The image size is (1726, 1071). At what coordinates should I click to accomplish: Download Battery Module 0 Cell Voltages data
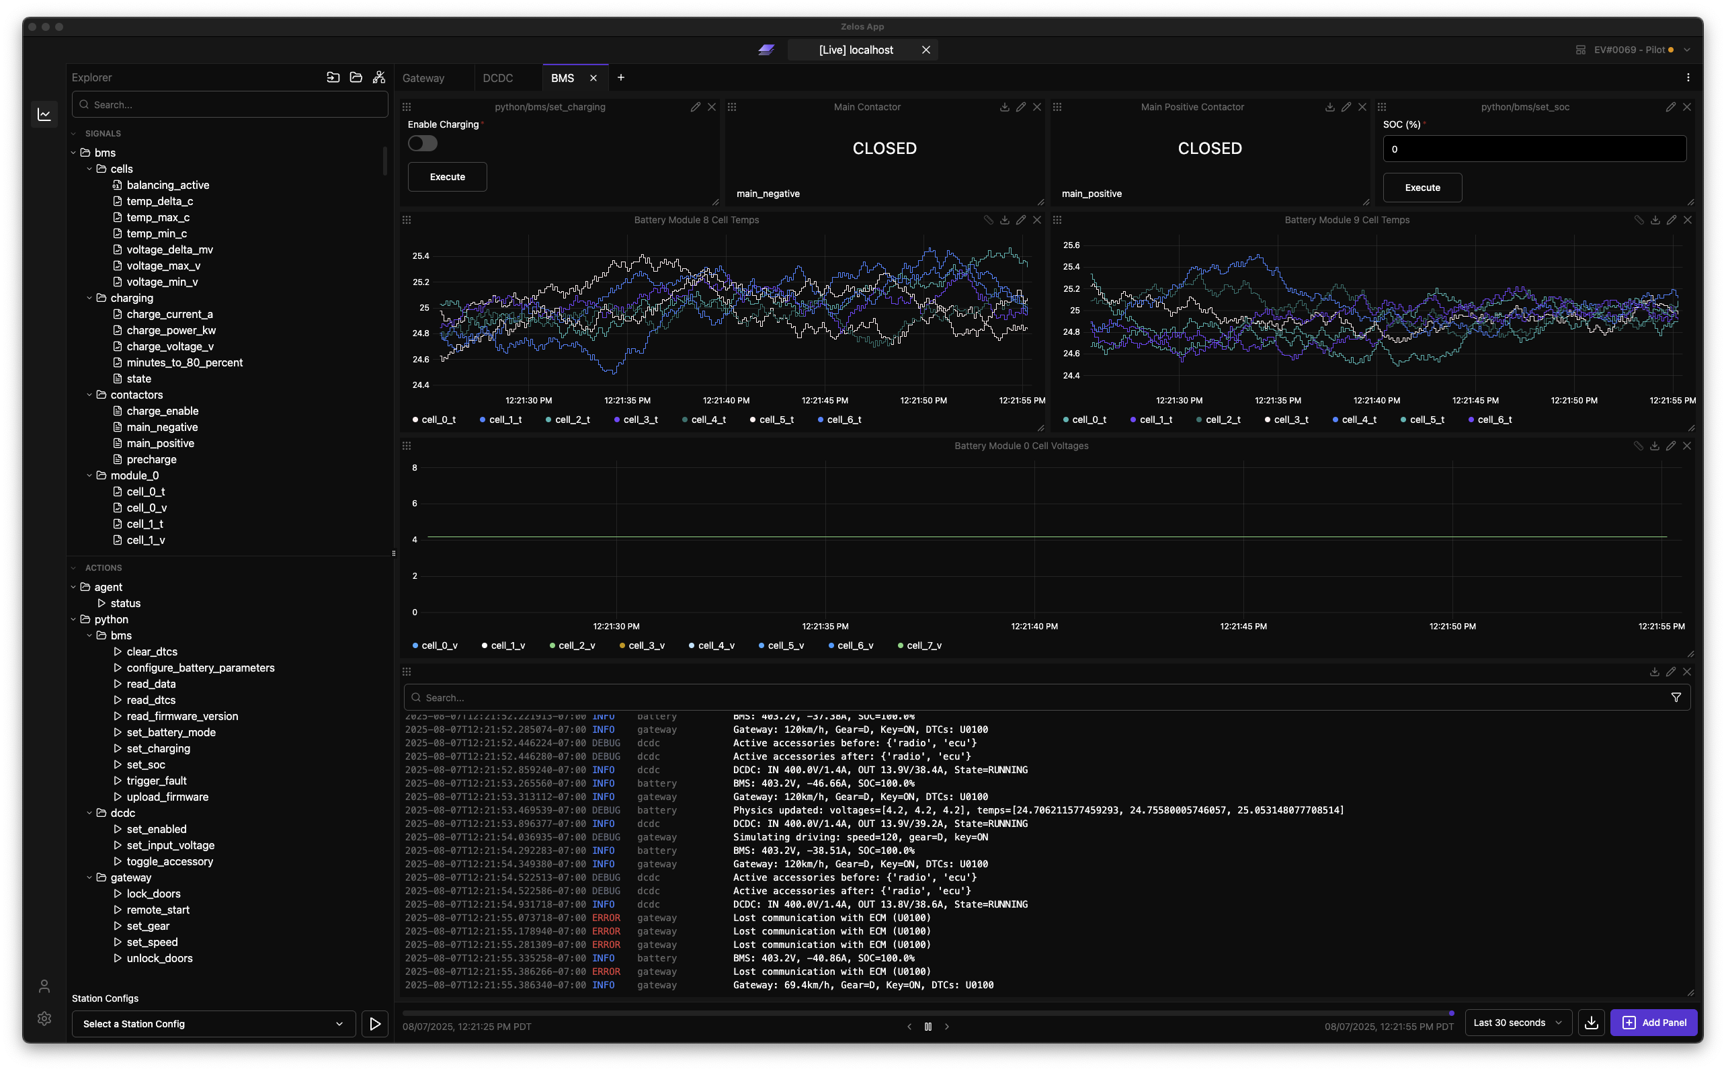pos(1655,446)
